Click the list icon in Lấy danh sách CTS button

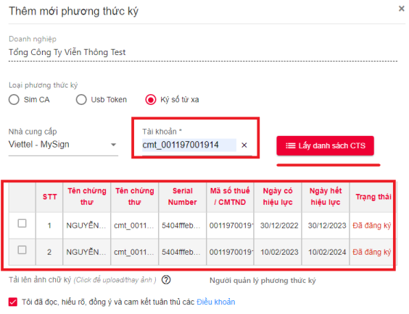point(290,145)
